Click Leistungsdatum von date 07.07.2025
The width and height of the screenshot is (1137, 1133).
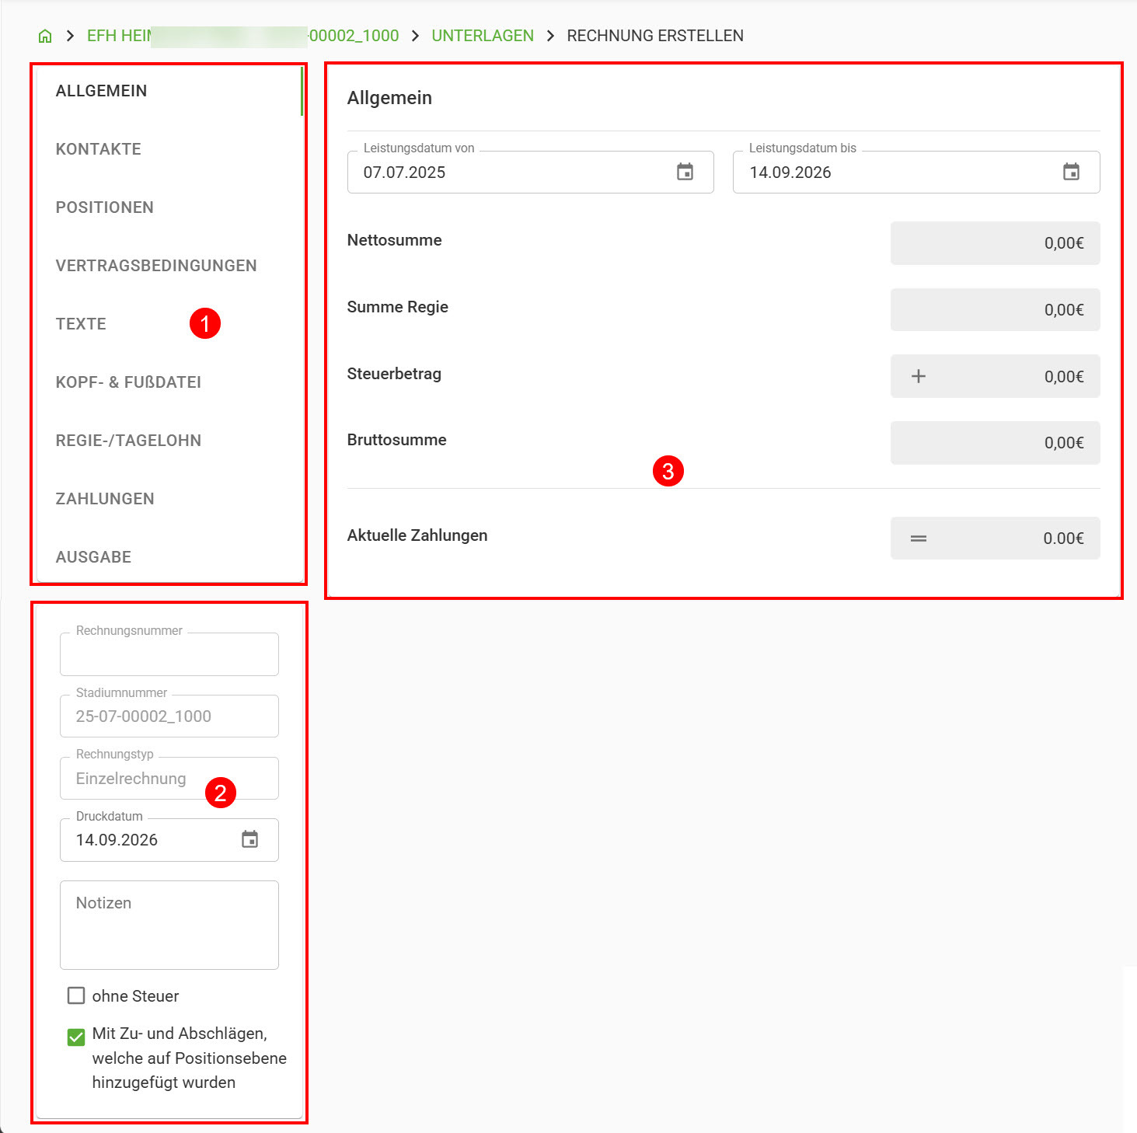pyautogui.click(x=404, y=173)
